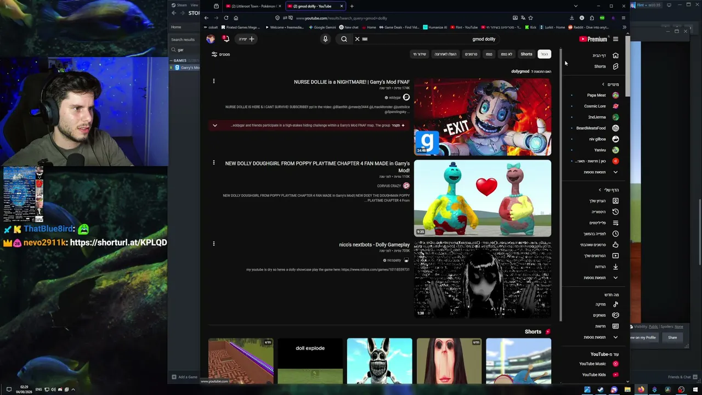Toggle the YouTube sidebar hamburger menu
This screenshot has width=702, height=395.
click(615, 39)
